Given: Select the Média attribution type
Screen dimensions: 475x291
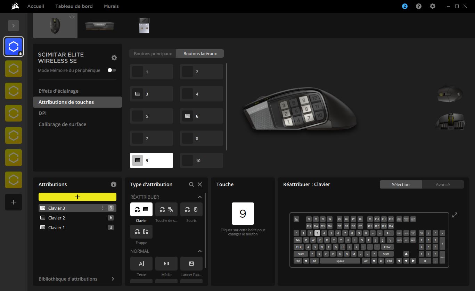Looking at the screenshot, I should click(x=166, y=264).
